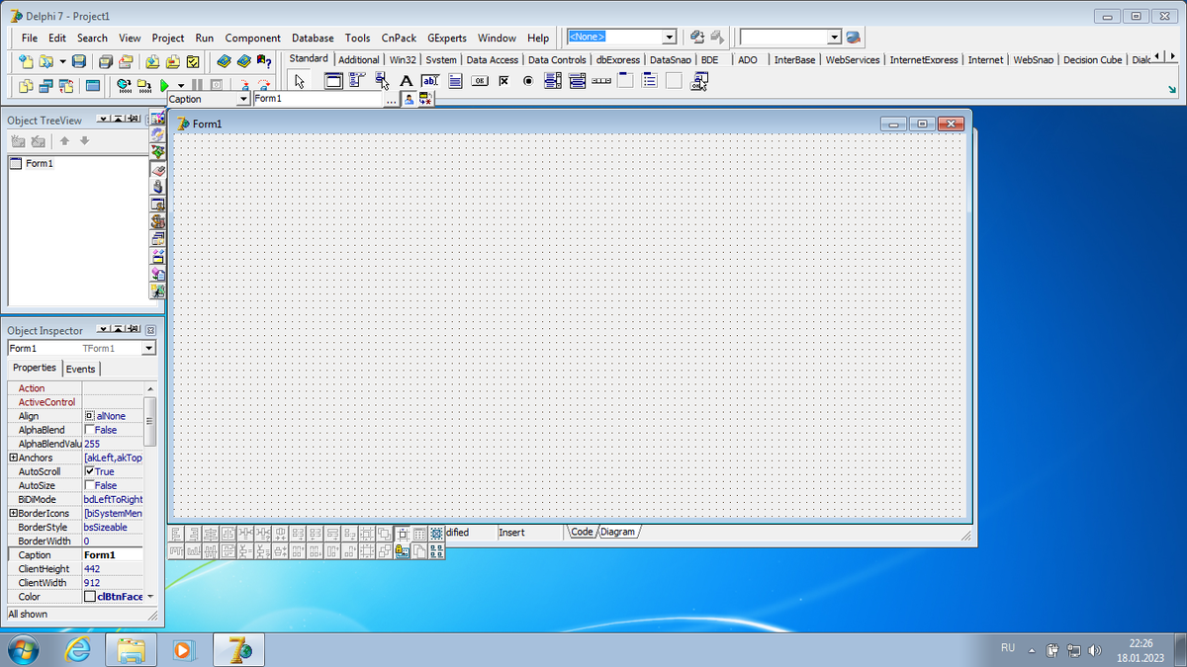
Task: Select Form1 in Object TreeView
Action: 40,164
